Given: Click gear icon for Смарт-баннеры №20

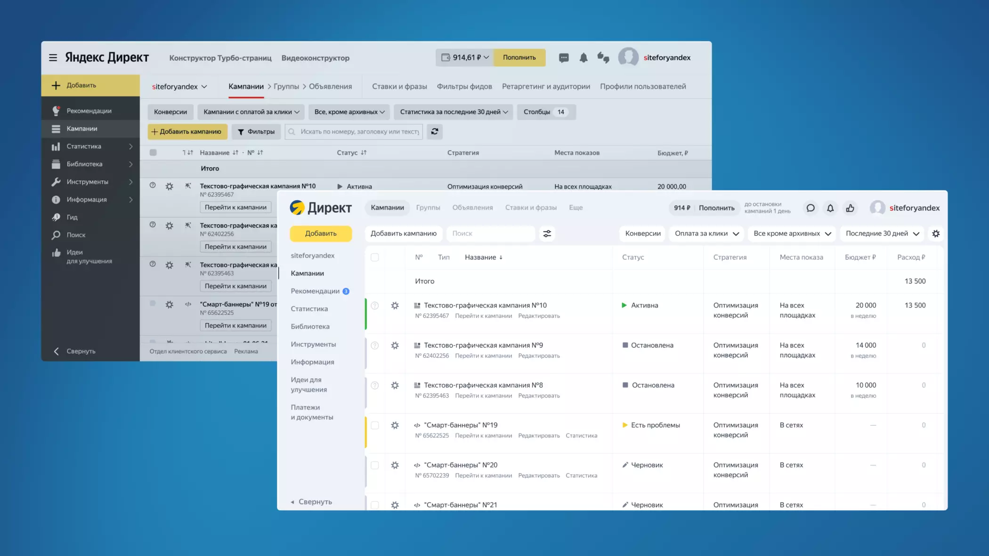Looking at the screenshot, I should pyautogui.click(x=395, y=465).
